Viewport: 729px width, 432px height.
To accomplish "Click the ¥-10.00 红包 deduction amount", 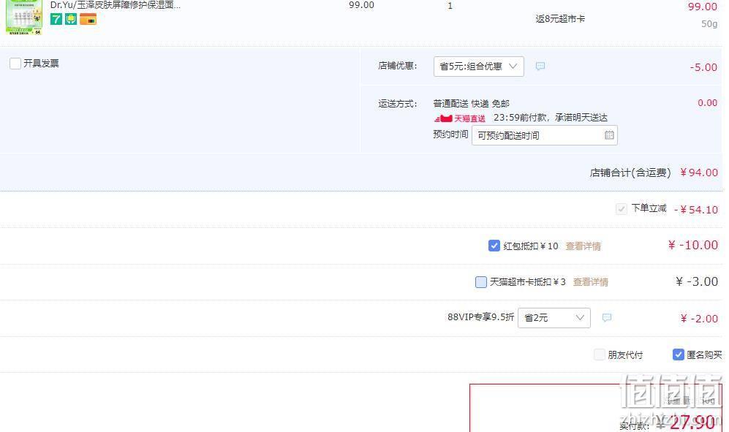I will point(692,245).
